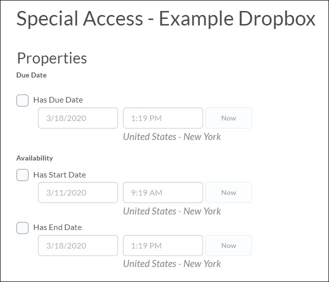This screenshot has height=282, width=329.
Task: Click the "Has End Date" label text
Action: (x=57, y=227)
